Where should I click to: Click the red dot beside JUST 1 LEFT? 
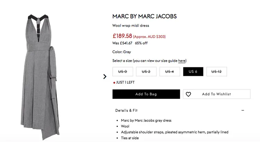[114, 83]
